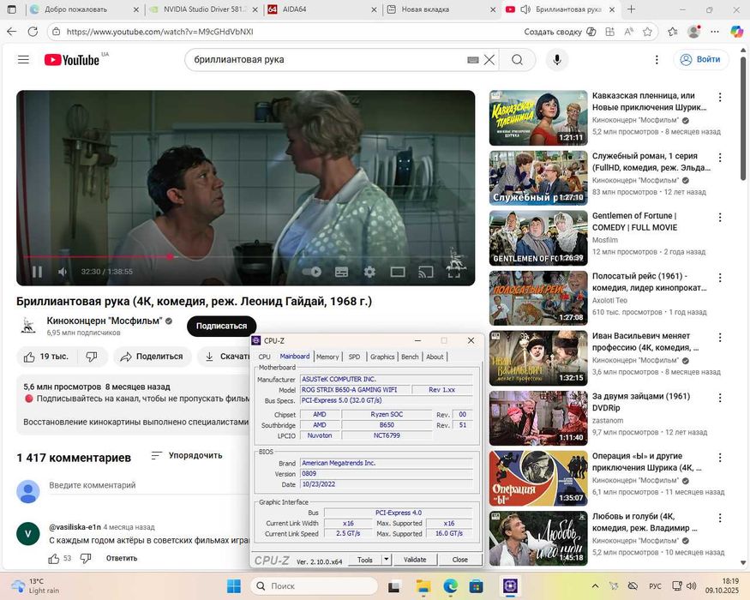
Task: Open options for Gentlemen of Fortune video
Action: 720,218
